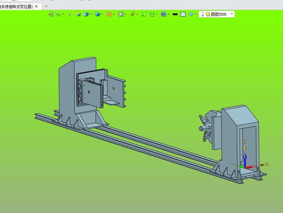
Task: Click the light blue face color swatch
Action: click(x=183, y=14)
